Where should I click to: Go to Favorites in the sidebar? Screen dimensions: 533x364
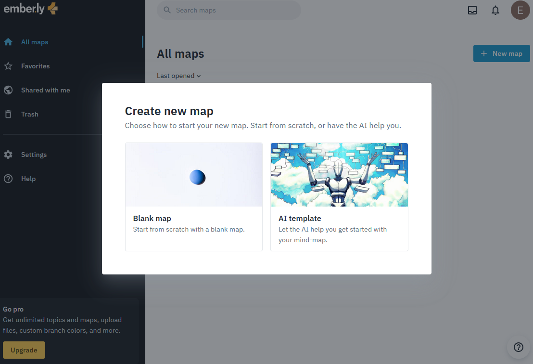(35, 66)
